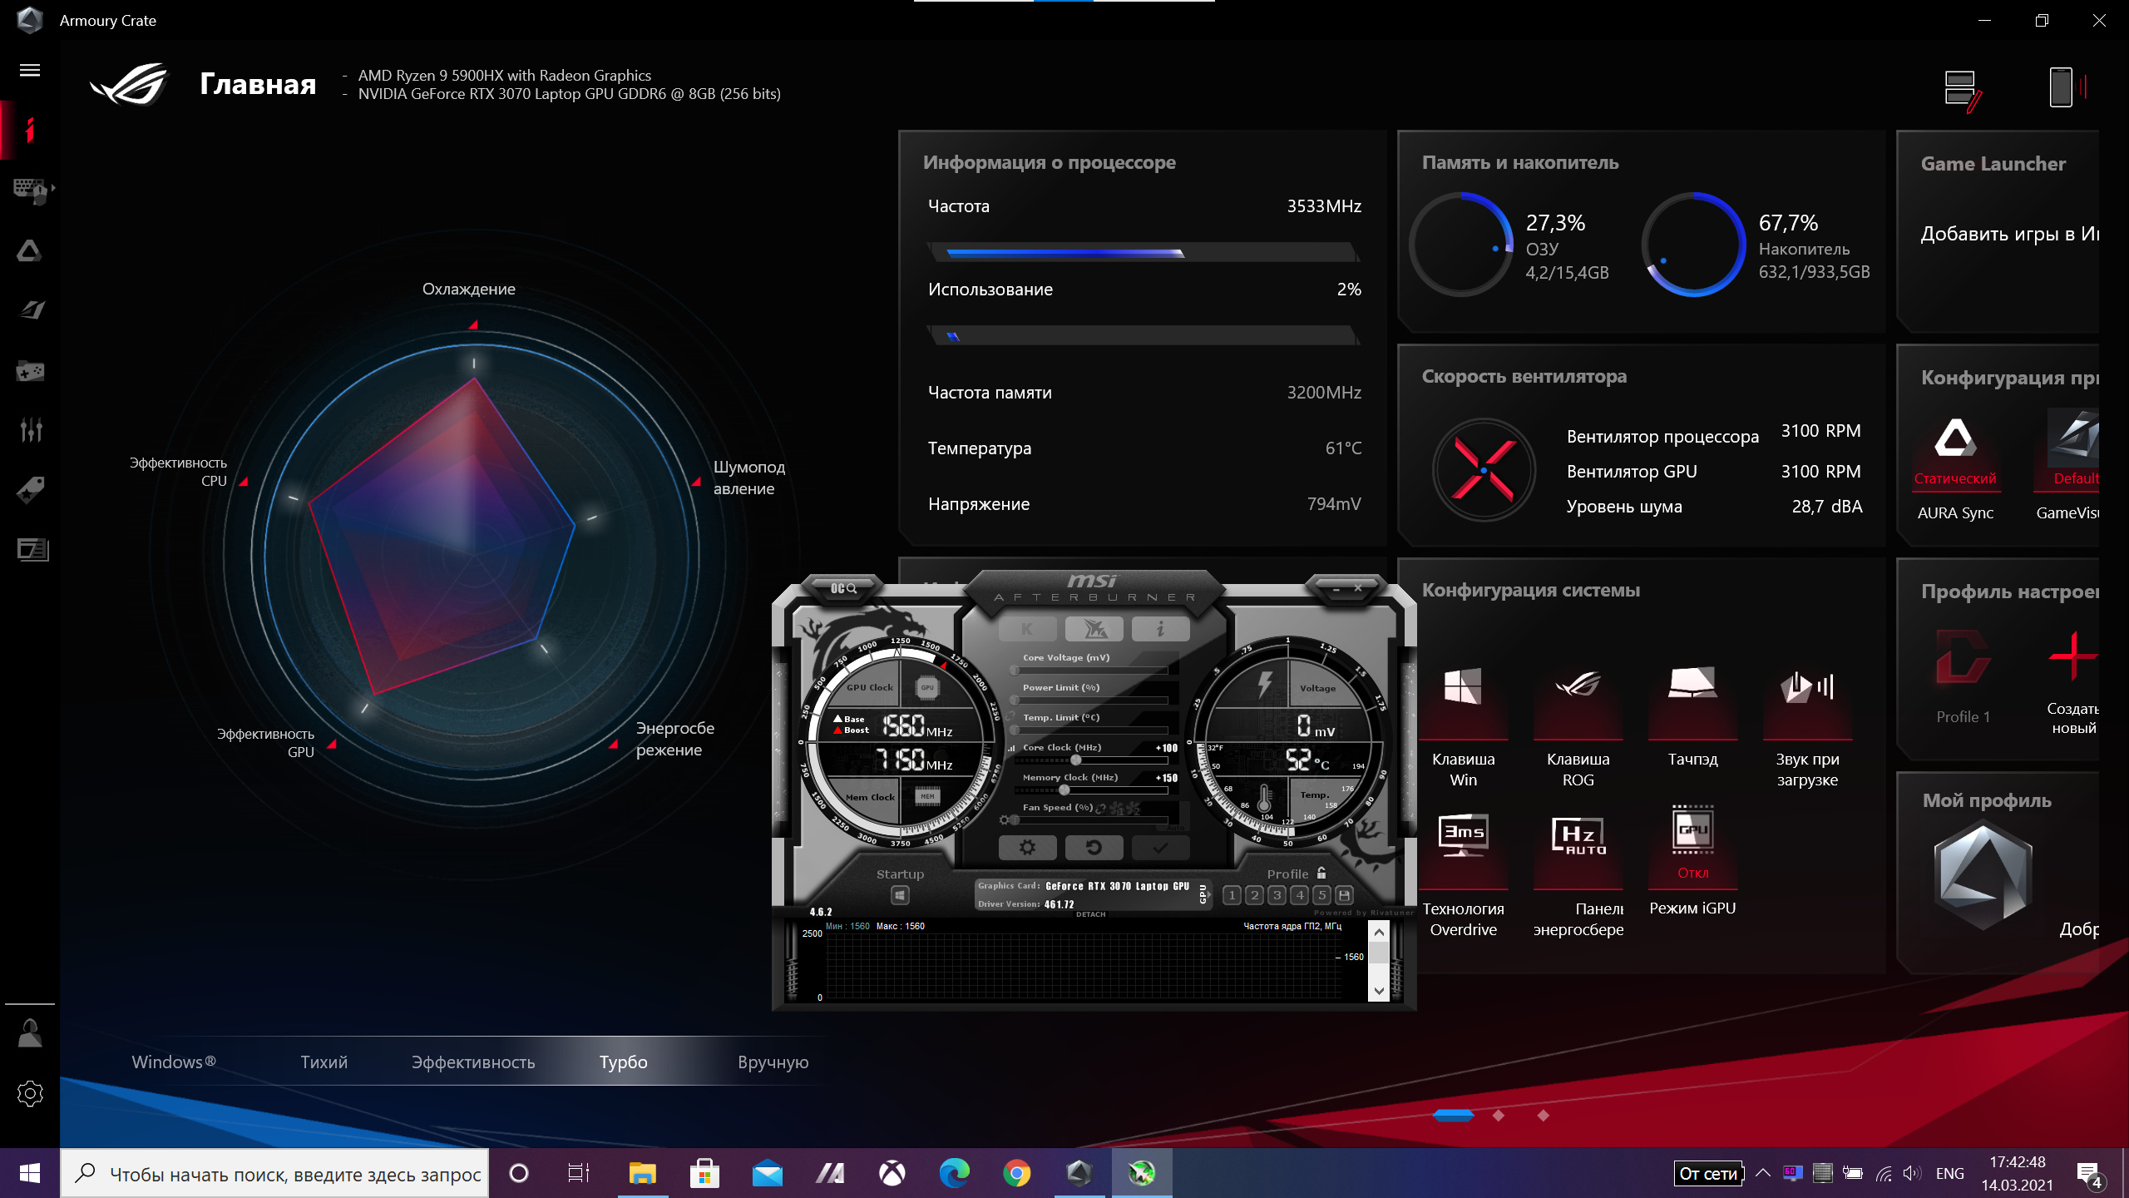Open Afterburner settings gear button

click(x=1027, y=847)
